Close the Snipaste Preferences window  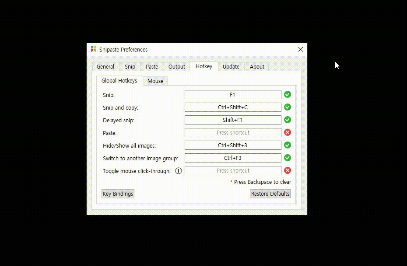click(x=301, y=49)
